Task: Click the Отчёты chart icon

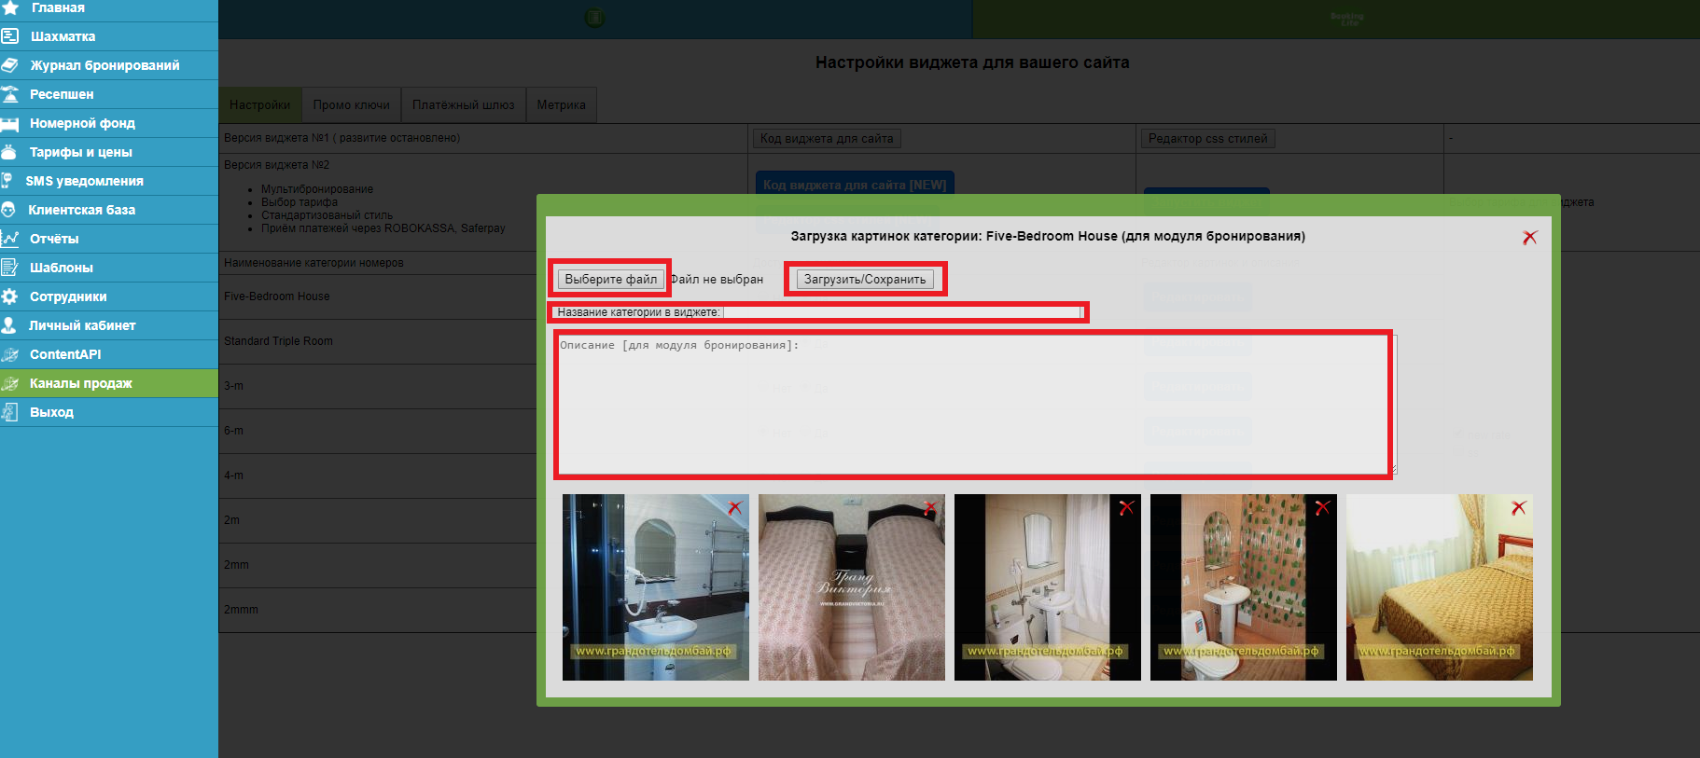Action: pyautogui.click(x=10, y=239)
